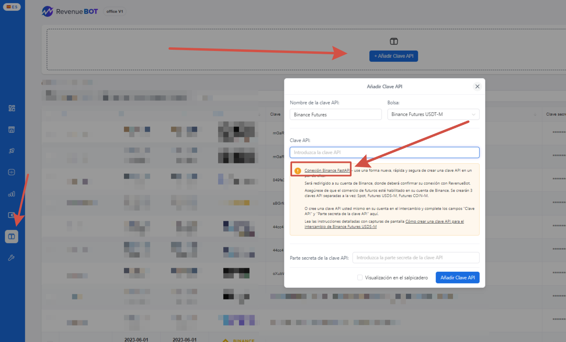Screen dimensions: 566x342
Task: Sort using arrow beside Clave secreta header
Action: (x=535, y=114)
